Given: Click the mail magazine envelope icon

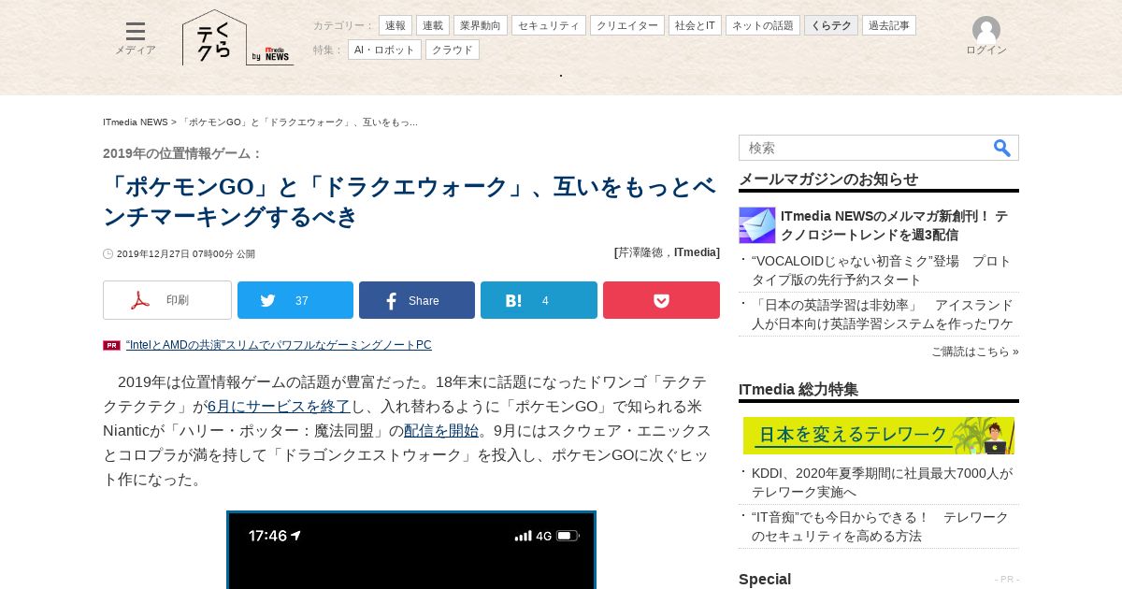Looking at the screenshot, I should [x=757, y=225].
